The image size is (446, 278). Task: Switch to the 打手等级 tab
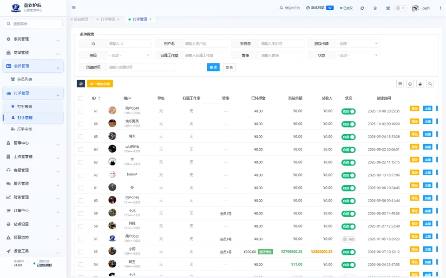[108, 19]
